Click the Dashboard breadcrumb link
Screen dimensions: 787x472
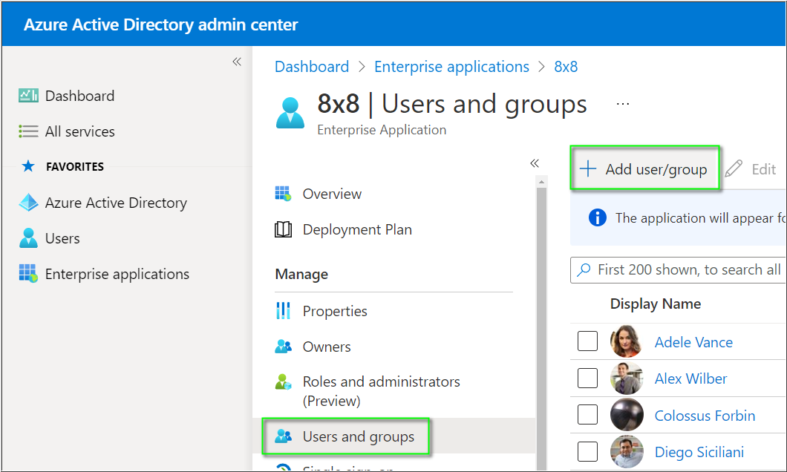point(312,67)
